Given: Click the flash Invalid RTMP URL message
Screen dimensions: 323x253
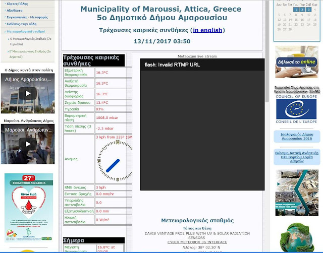Looking at the screenshot, I should (172, 65).
